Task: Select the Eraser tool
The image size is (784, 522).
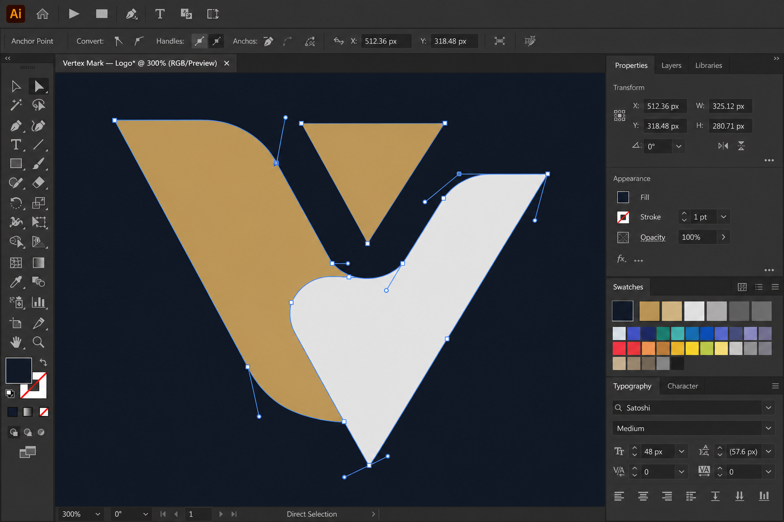Action: 39,182
